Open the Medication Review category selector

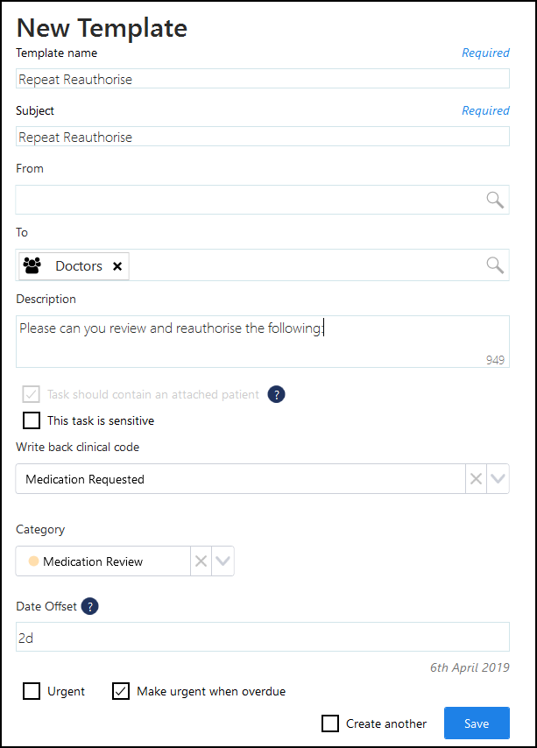tap(103, 561)
